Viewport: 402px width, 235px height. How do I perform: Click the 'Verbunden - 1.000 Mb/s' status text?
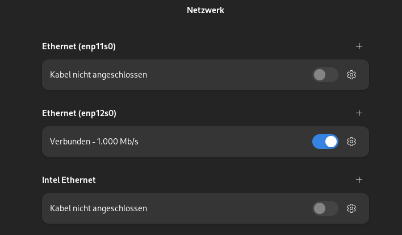94,142
